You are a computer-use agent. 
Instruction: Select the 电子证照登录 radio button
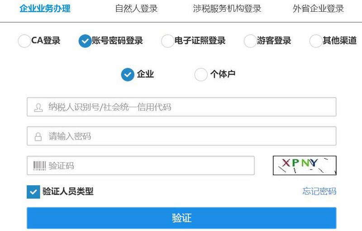click(x=167, y=41)
